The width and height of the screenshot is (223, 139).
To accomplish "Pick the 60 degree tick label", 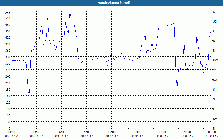I will [9, 115].
